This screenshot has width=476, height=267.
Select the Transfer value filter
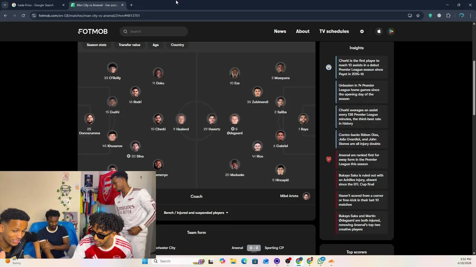129,45
